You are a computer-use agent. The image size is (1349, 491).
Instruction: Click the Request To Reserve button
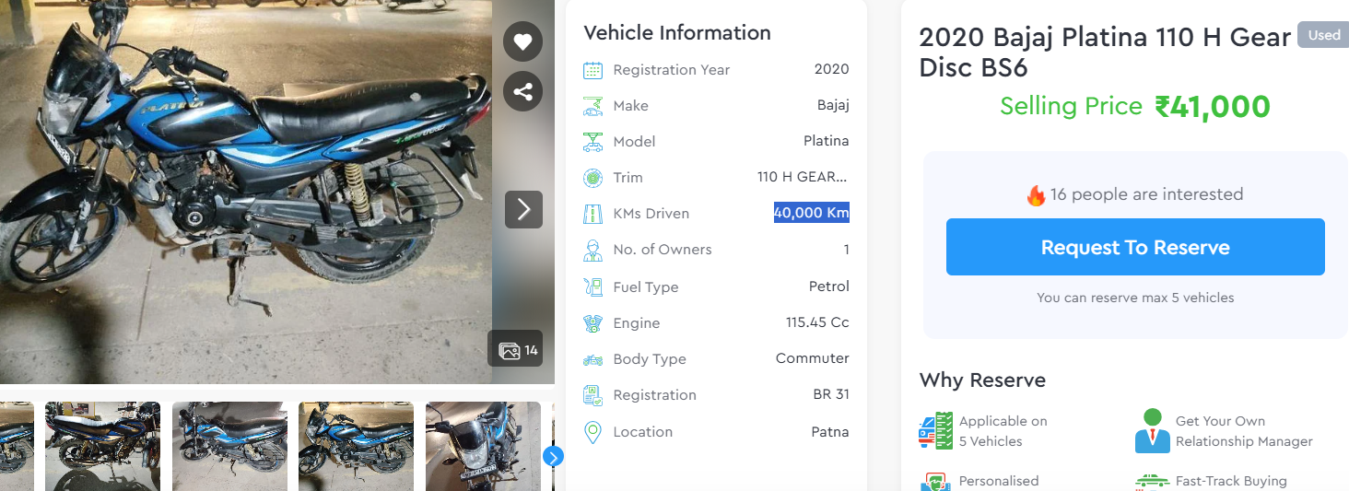tap(1135, 247)
